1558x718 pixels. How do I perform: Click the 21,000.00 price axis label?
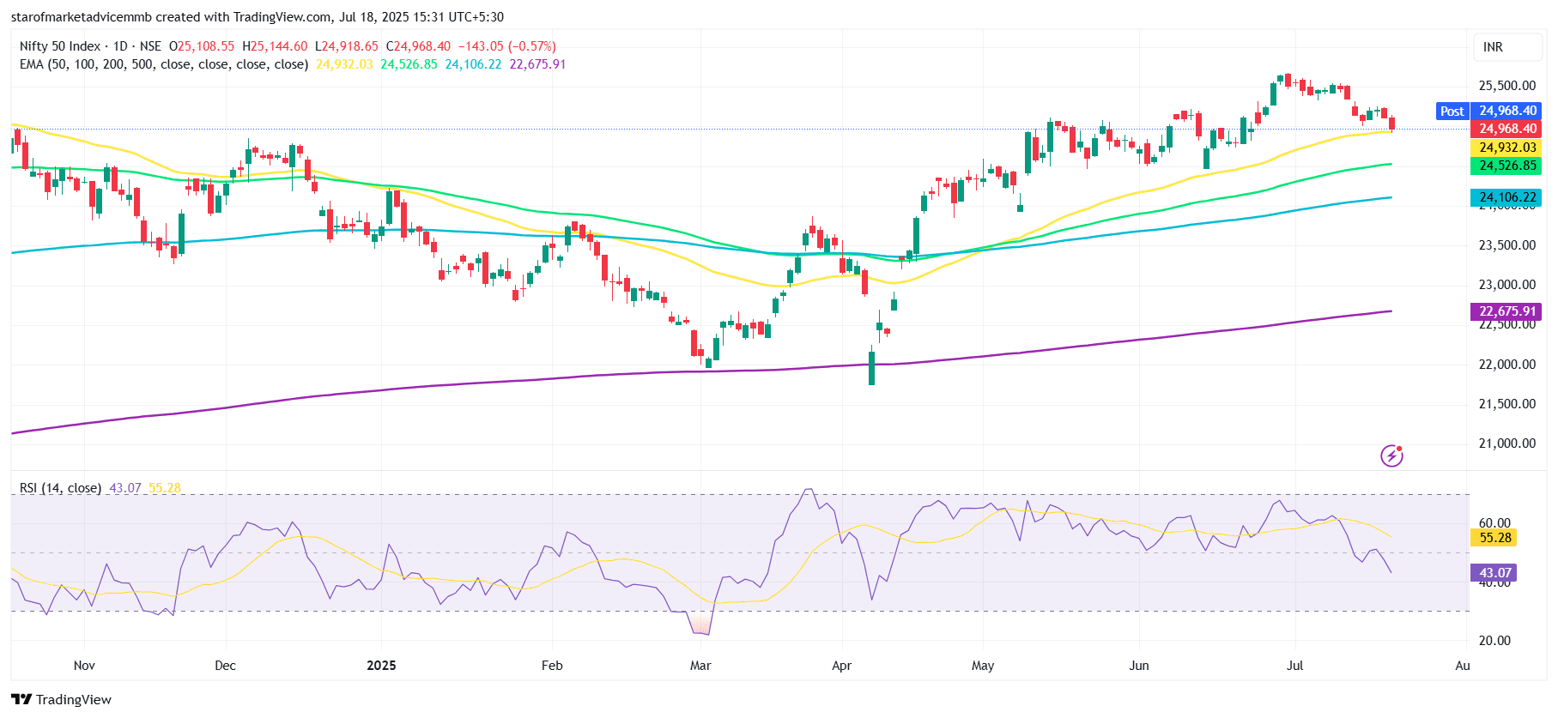(1506, 443)
